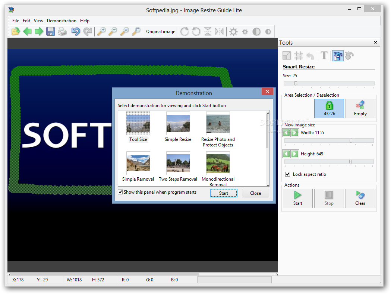This screenshot has height=294, width=391.
Task: Select the Resize tool in Tools panel
Action: click(287, 55)
